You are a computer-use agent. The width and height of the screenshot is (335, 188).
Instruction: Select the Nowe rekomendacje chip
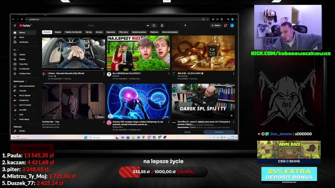[170, 32]
